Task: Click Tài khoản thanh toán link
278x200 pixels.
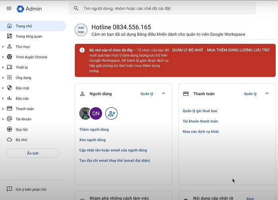Action: tap(200, 121)
